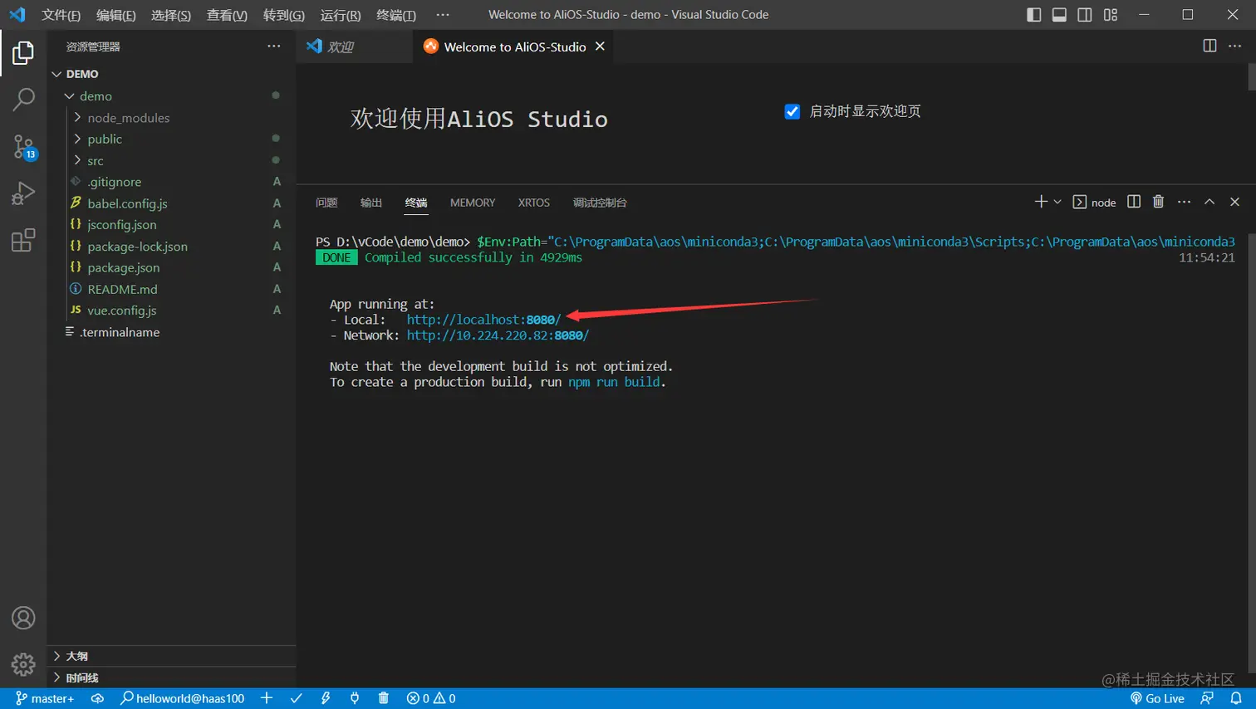Open package.json in explorer

(x=123, y=267)
